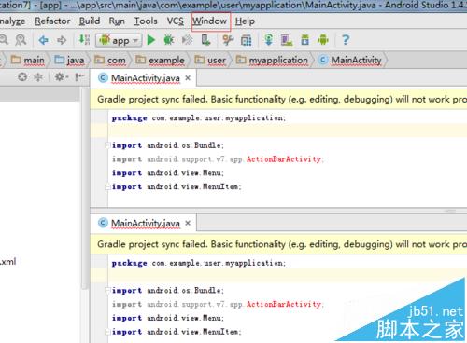Viewport: 467px width, 343px height.
Task: Close the lower MainActivity.java tab
Action: [188, 223]
